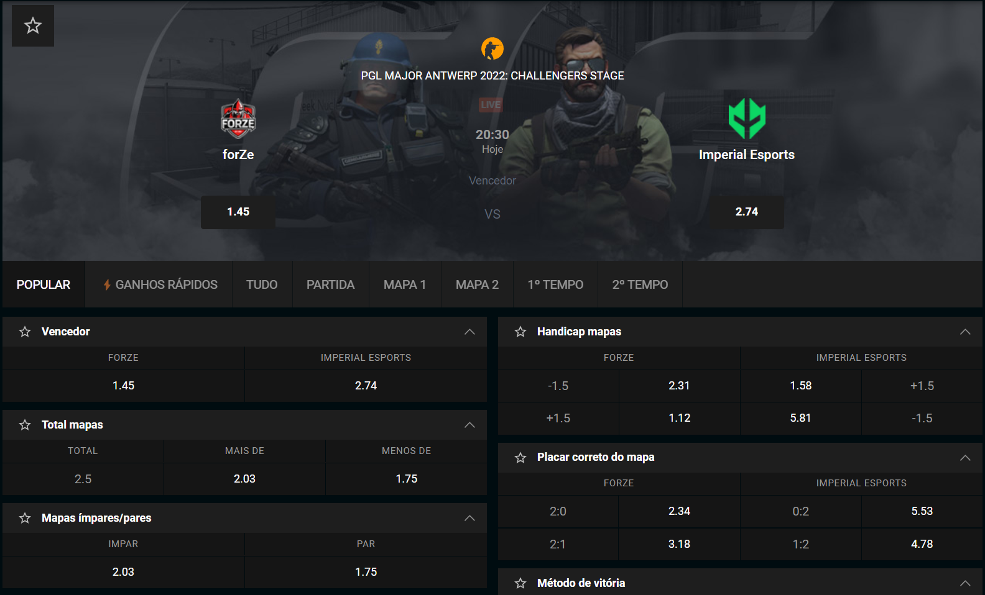The image size is (985, 595).
Task: Select forZe +1.5 handicap at 1.12
Action: pyautogui.click(x=679, y=418)
